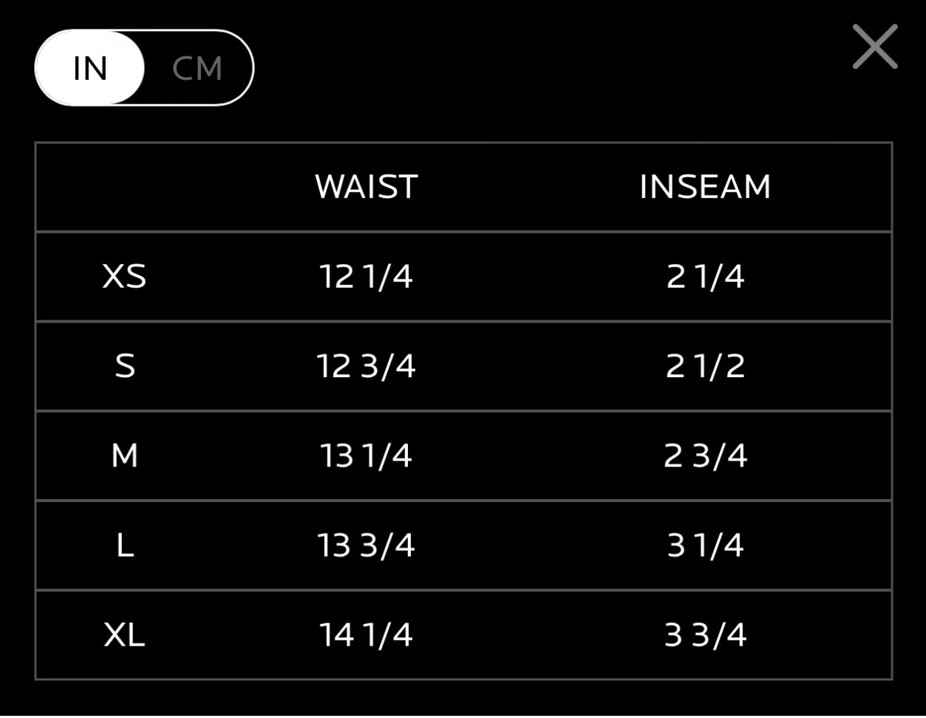Click the L inseam value 3 1/4
This screenshot has height=718, width=926.
pyautogui.click(x=705, y=546)
